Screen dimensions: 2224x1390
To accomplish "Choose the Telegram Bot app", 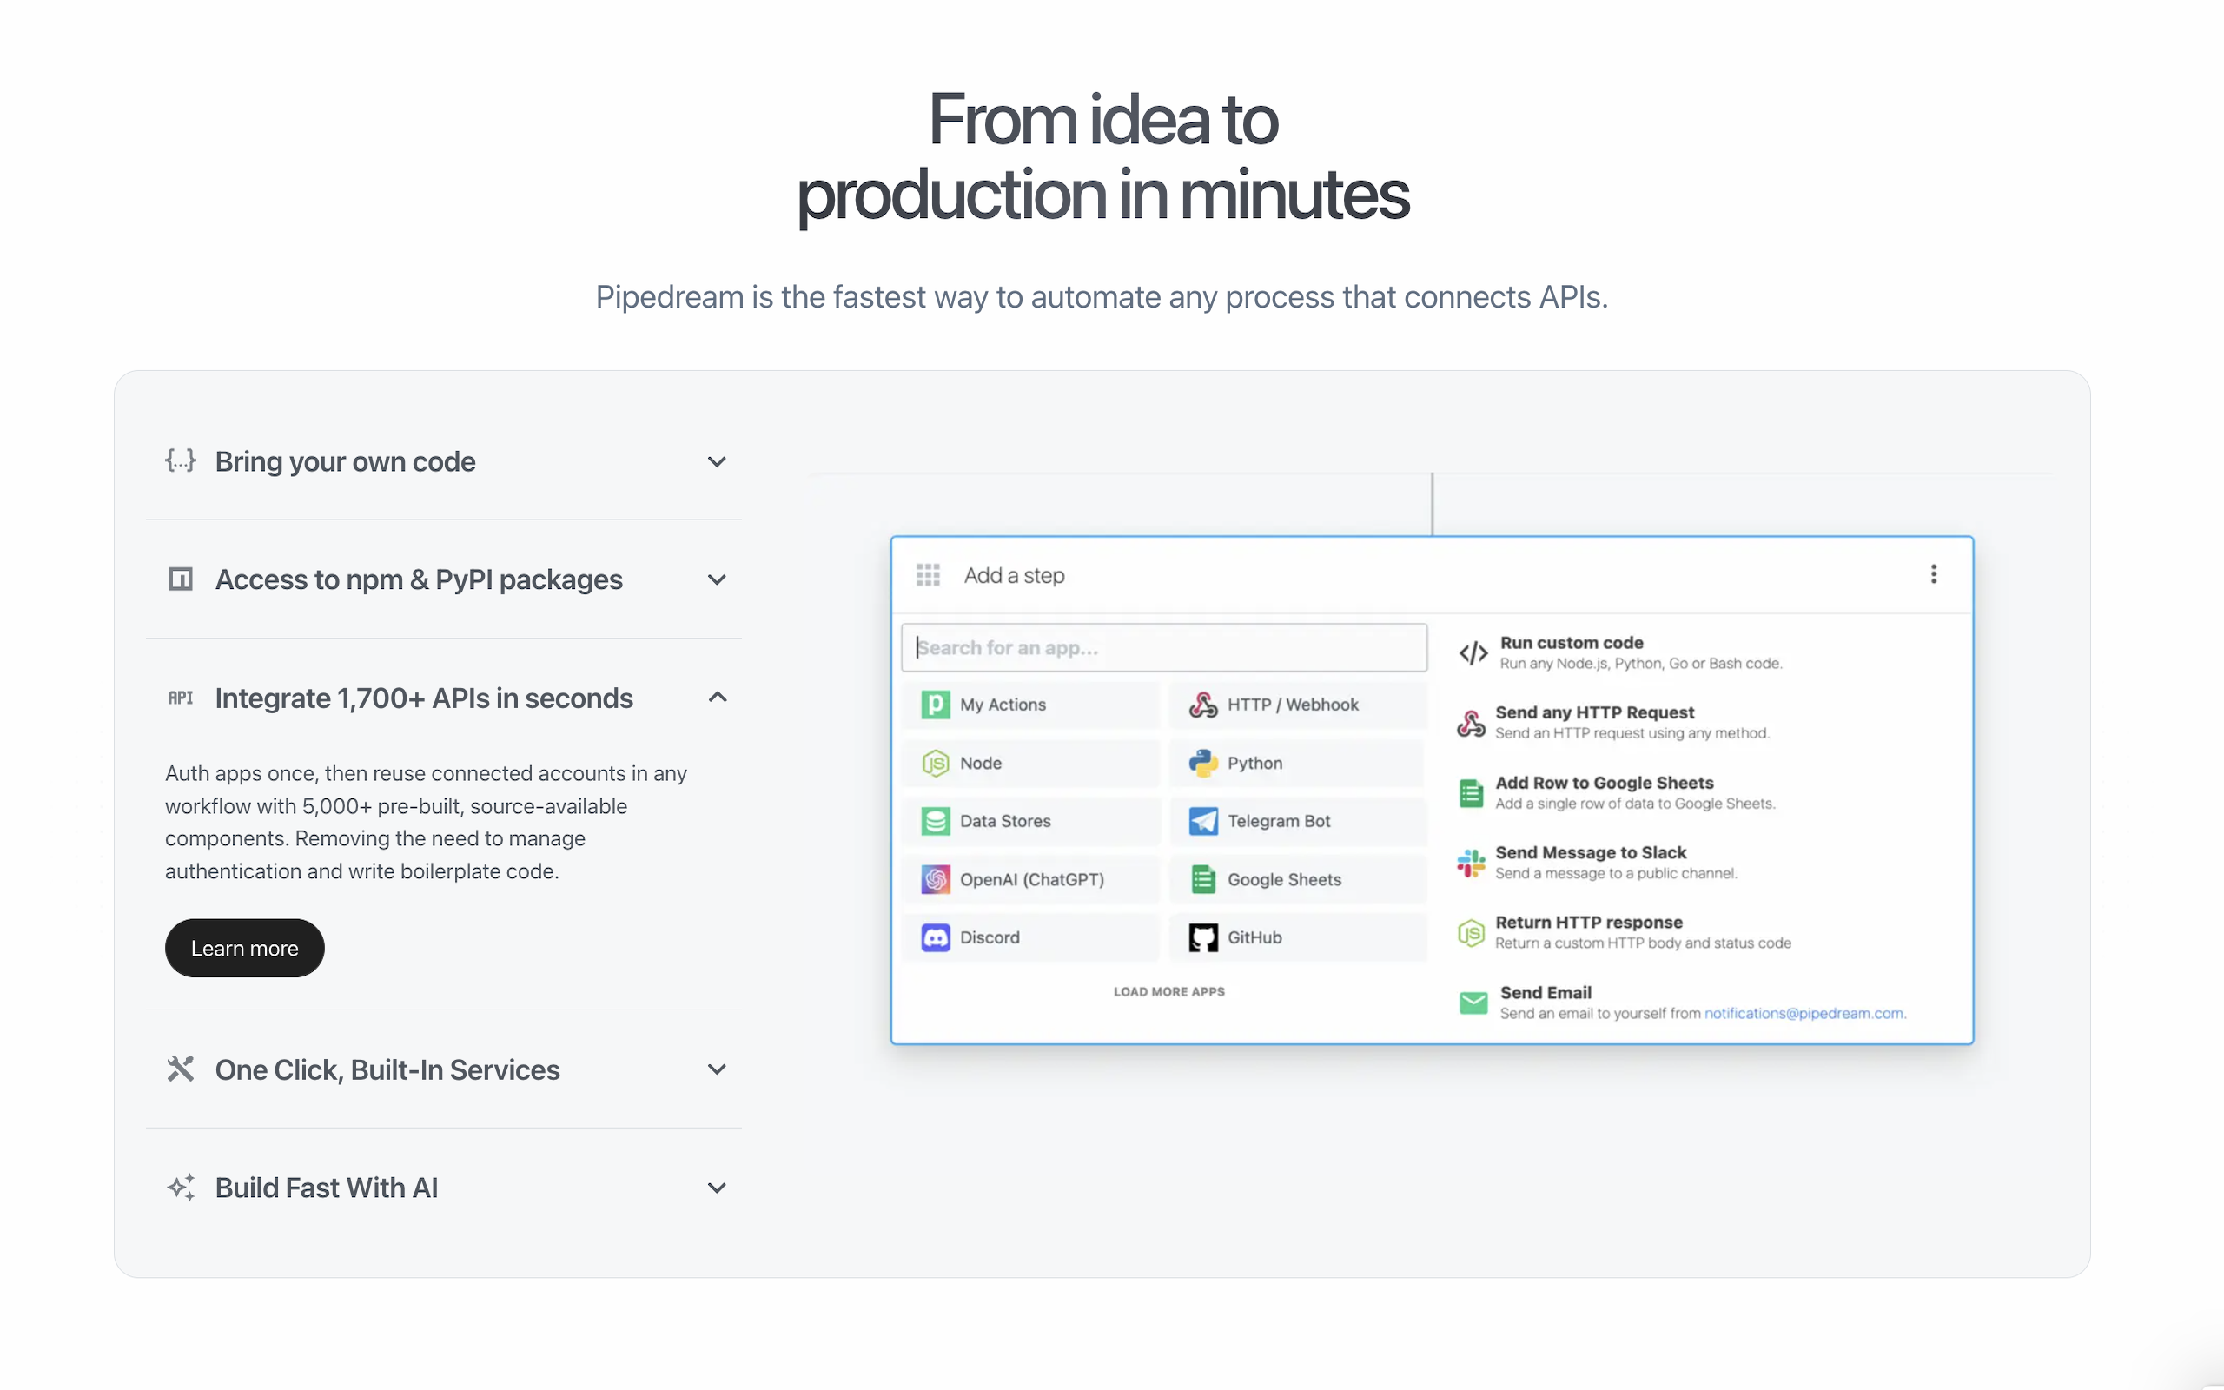I will (1202, 821).
